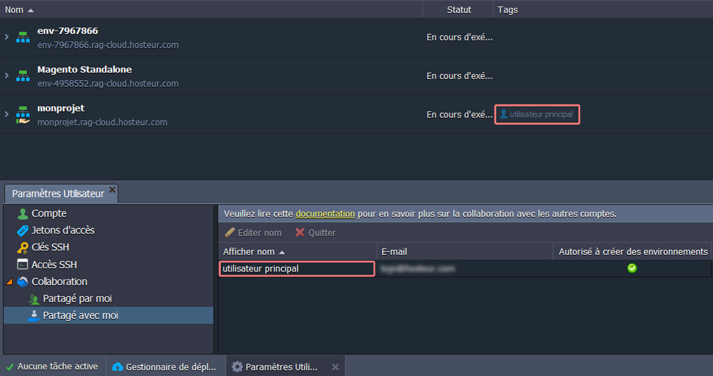The image size is (713, 376).
Task: Click the Editer nom button
Action: (254, 233)
